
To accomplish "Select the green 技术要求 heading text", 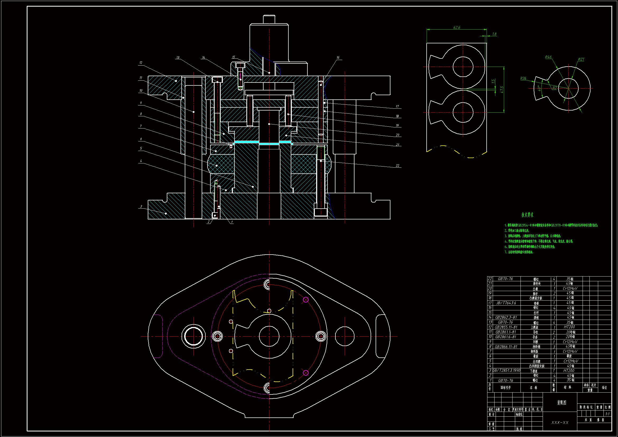I will [x=527, y=215].
